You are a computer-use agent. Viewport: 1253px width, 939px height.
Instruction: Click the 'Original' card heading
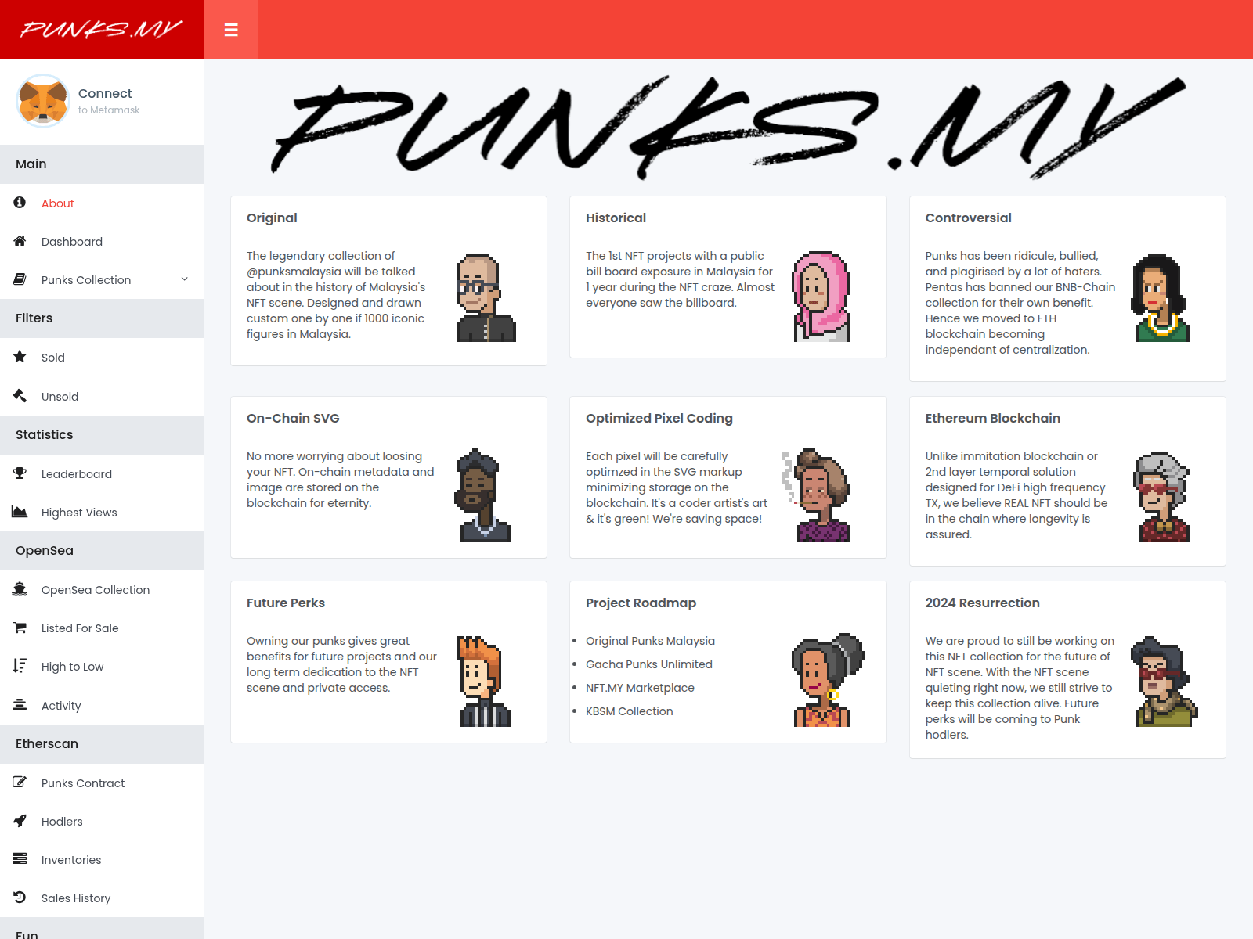(272, 218)
